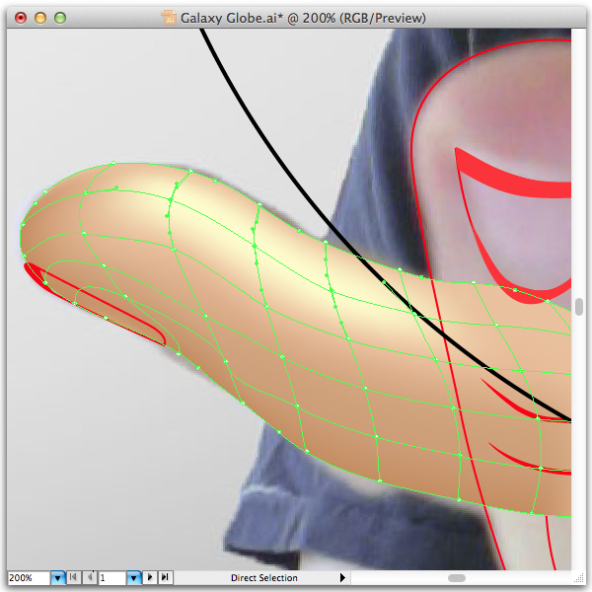Zoom the window with green button

pyautogui.click(x=60, y=18)
